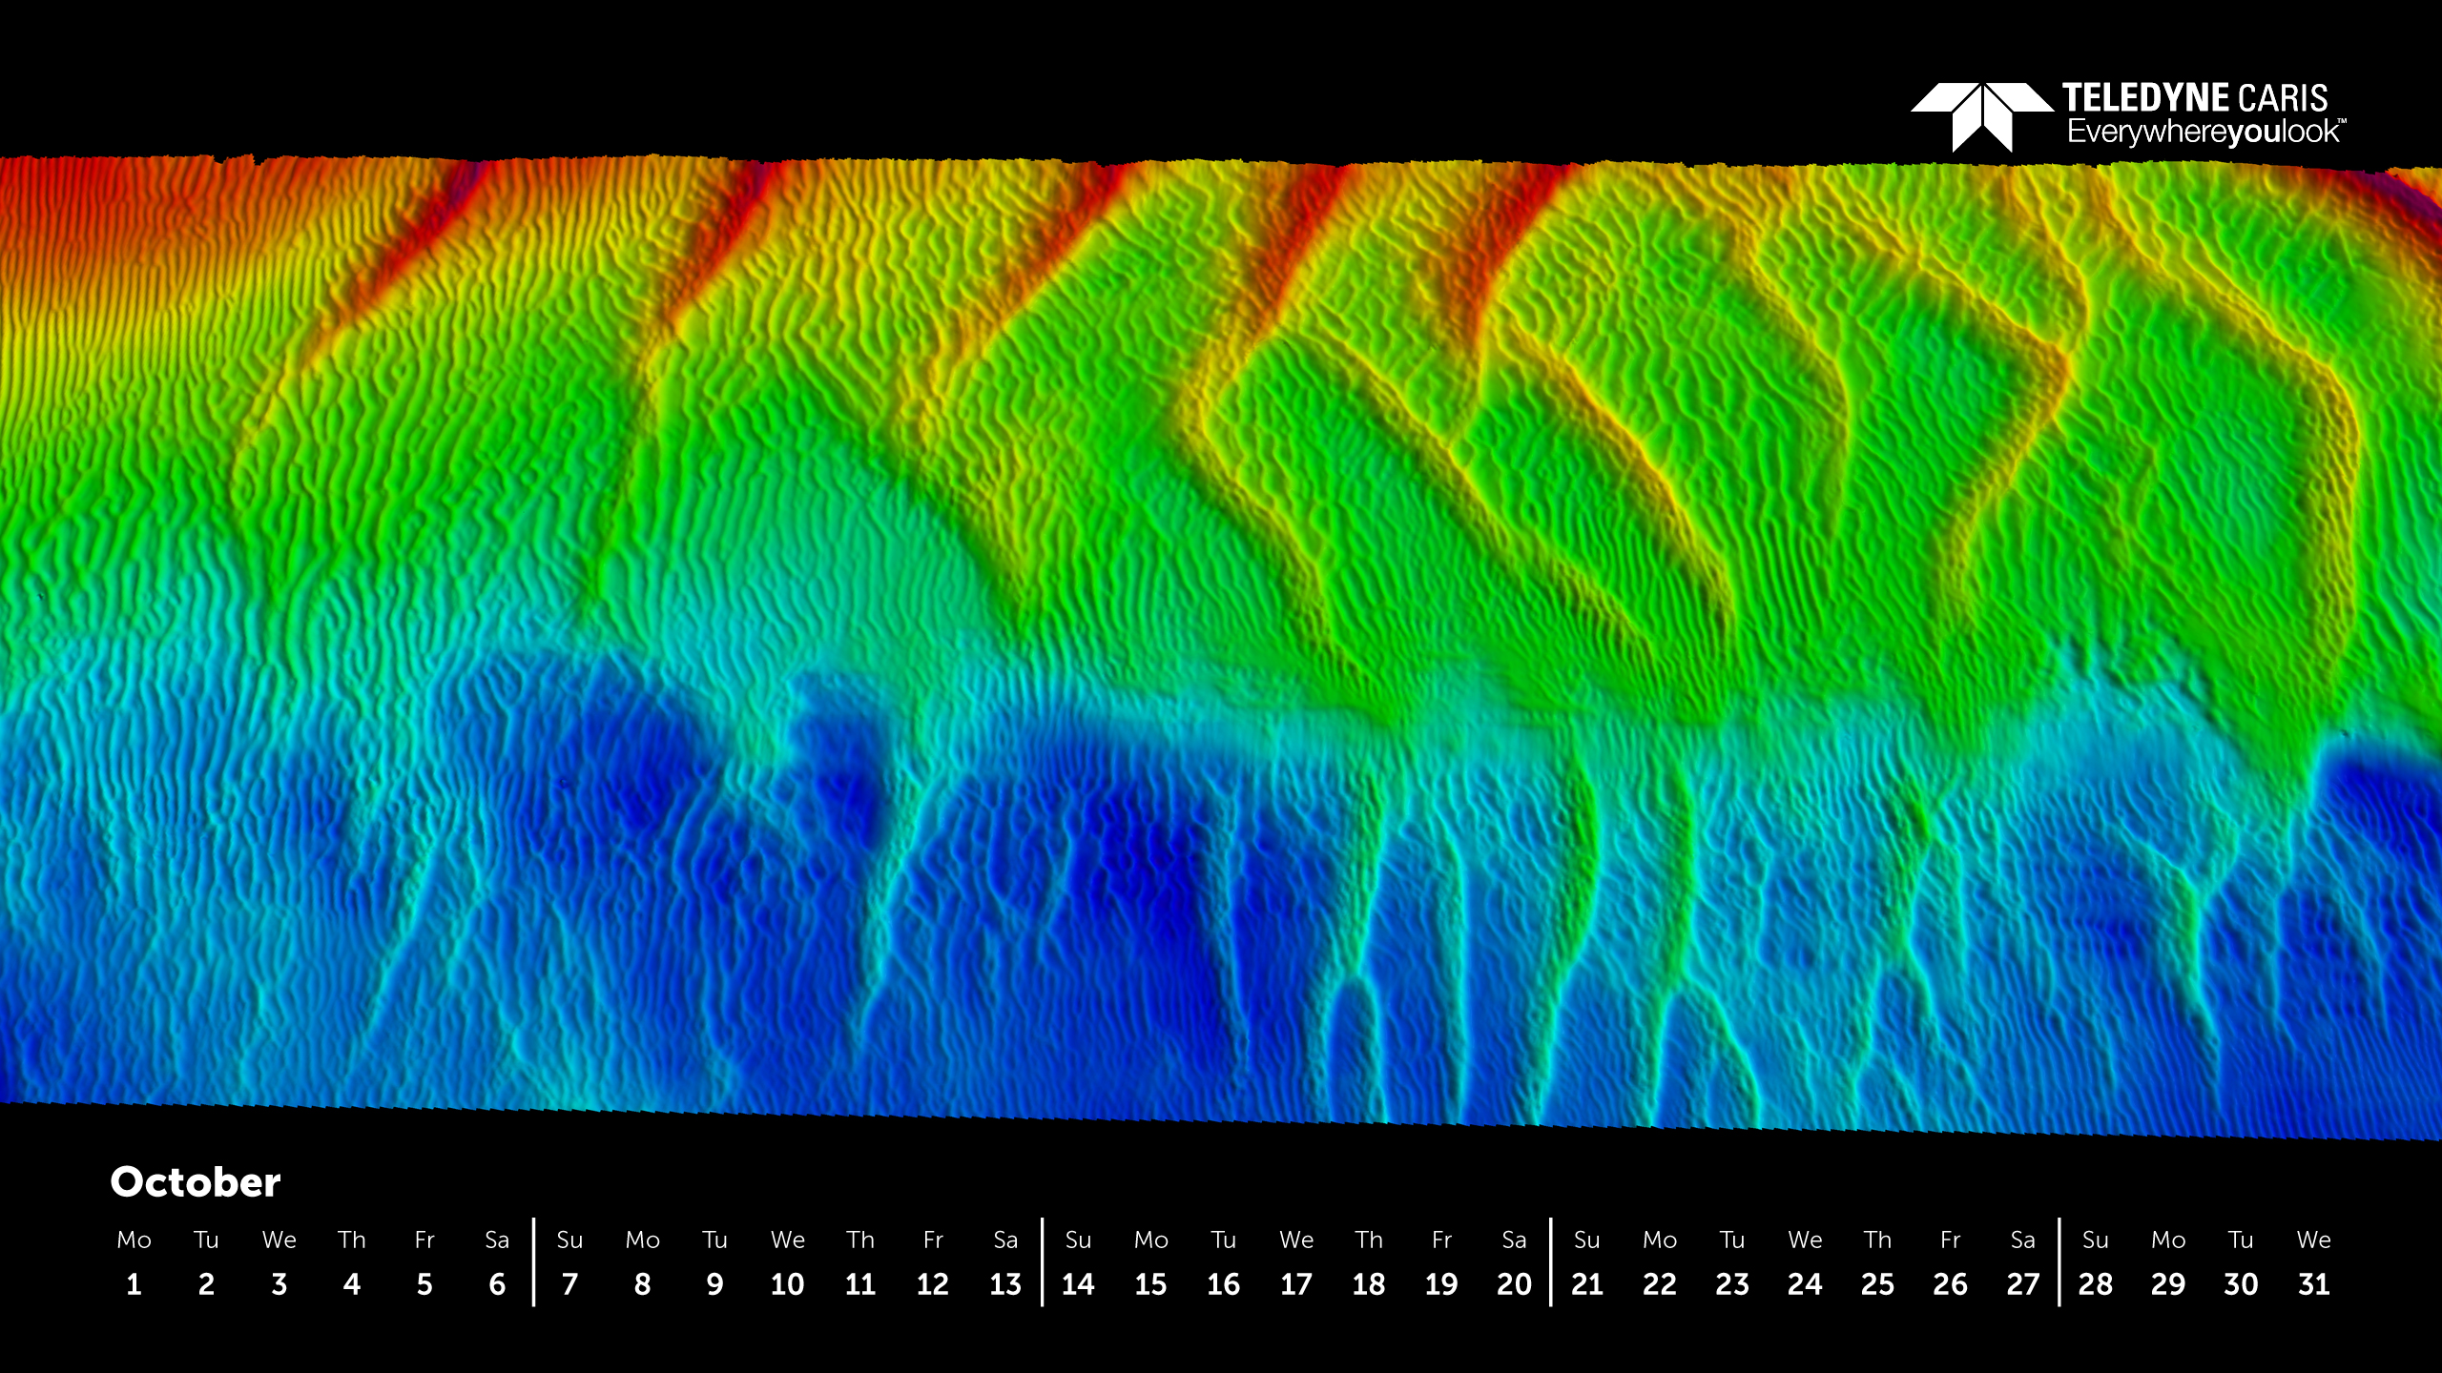Select date 9 on the calendar
This screenshot has height=1373, width=2442.
point(714,1284)
